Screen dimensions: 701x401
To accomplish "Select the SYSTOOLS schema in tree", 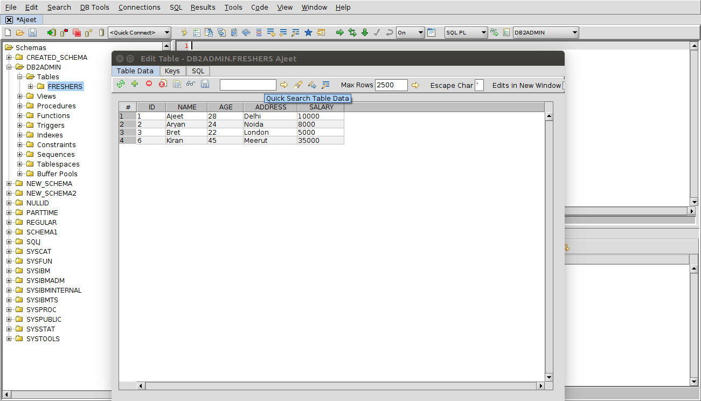I will click(x=43, y=339).
